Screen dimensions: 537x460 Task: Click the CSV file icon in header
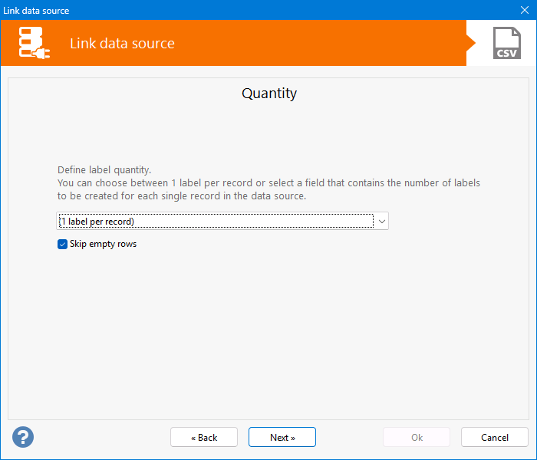click(x=506, y=43)
